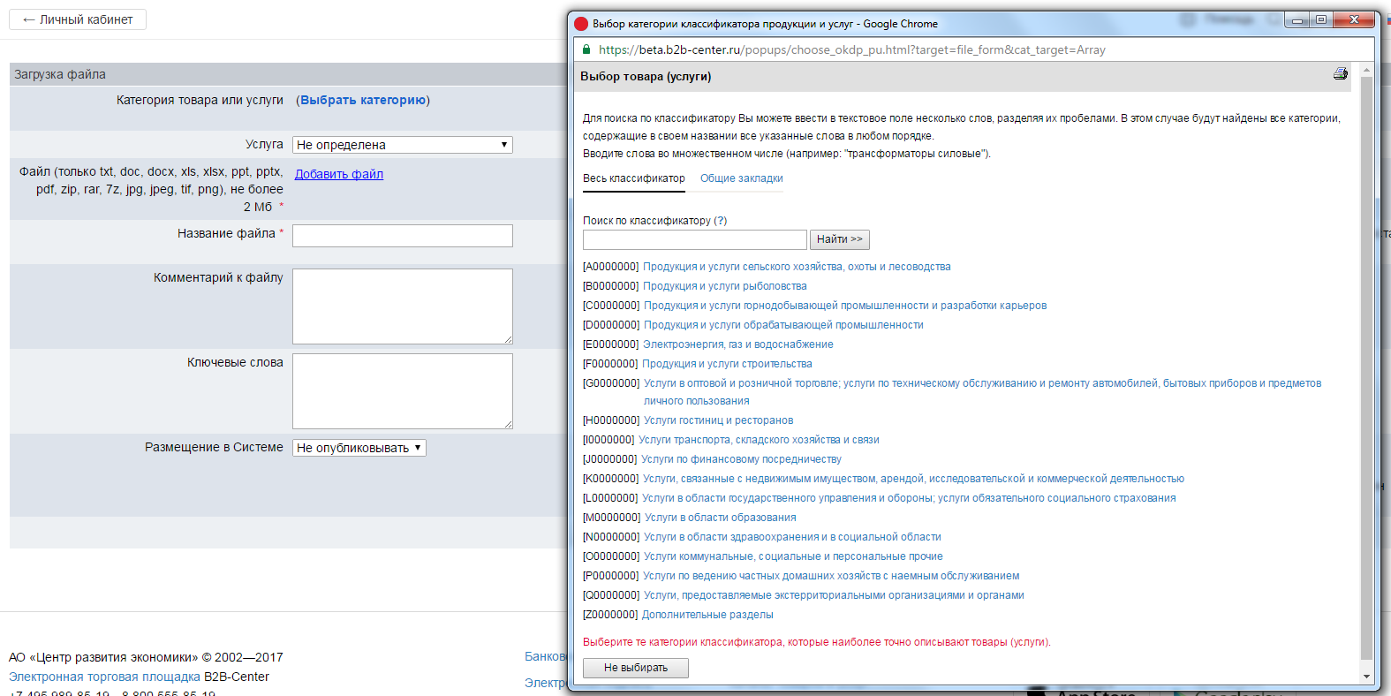The height and width of the screenshot is (696, 1391).
Task: Switch to the Весь классификатор tab
Action: pos(633,178)
